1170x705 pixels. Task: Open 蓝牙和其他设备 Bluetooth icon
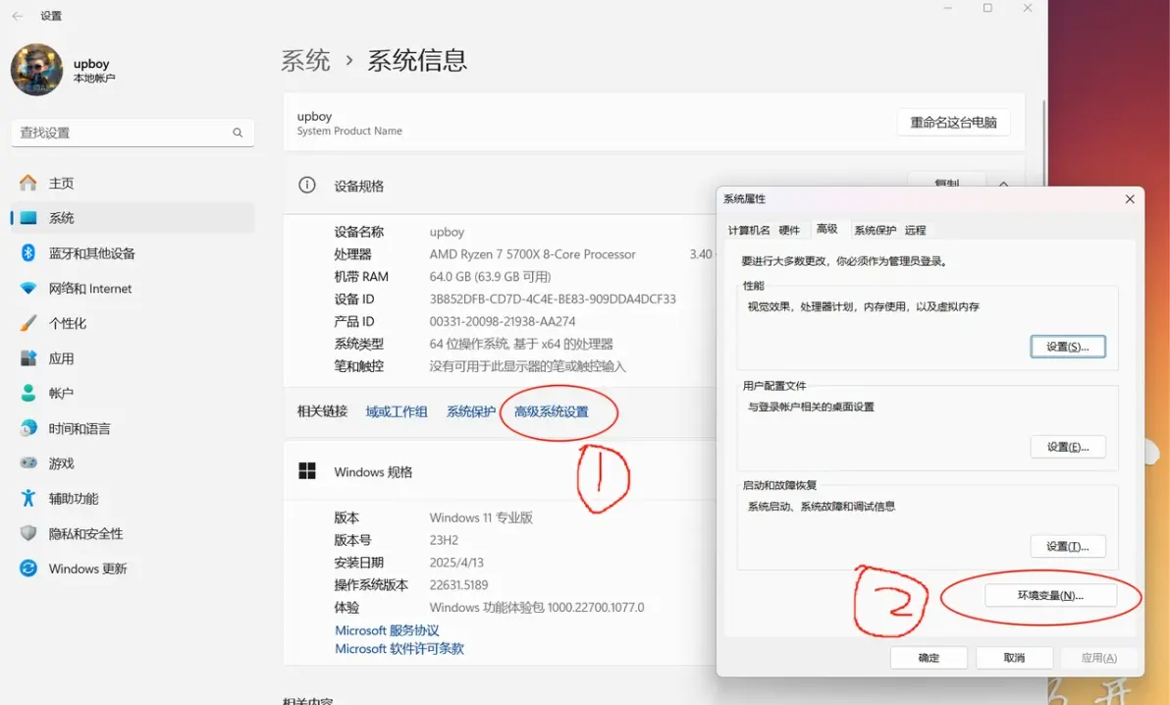[28, 252]
